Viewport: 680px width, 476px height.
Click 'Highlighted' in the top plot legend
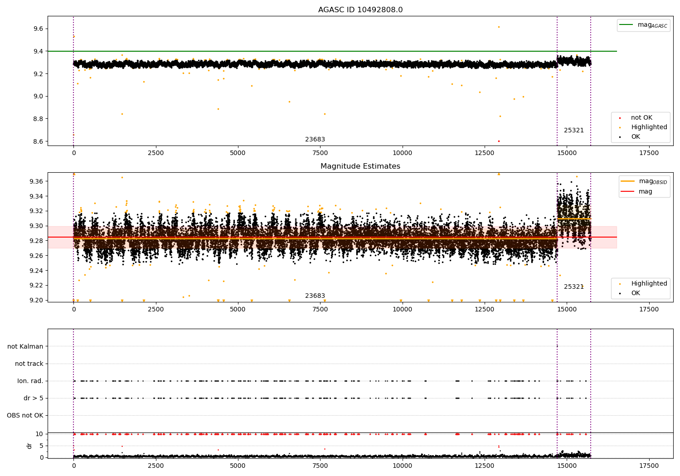click(x=649, y=127)
